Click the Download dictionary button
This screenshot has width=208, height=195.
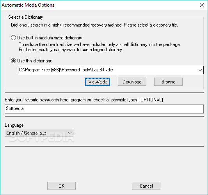(x=132, y=82)
